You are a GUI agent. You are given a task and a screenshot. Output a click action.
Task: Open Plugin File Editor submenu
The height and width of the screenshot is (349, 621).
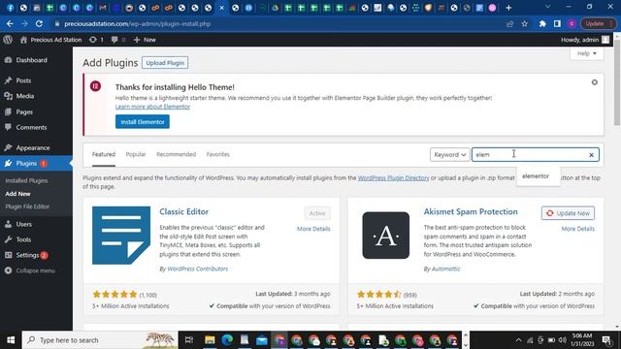27,206
